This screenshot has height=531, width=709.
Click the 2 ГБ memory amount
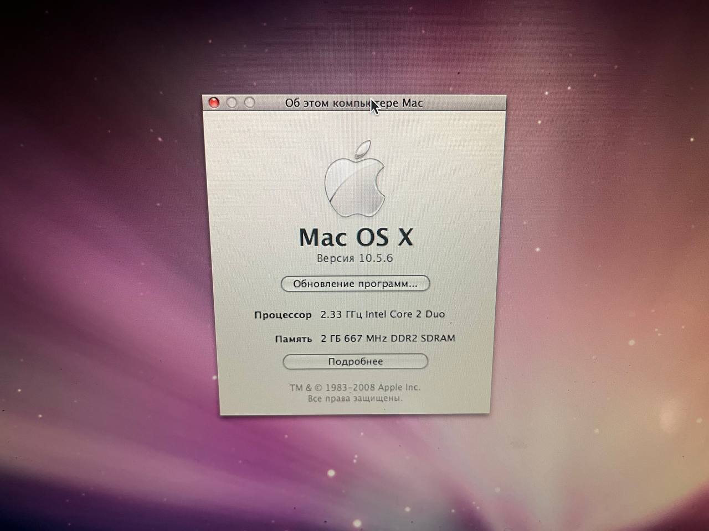(x=331, y=339)
